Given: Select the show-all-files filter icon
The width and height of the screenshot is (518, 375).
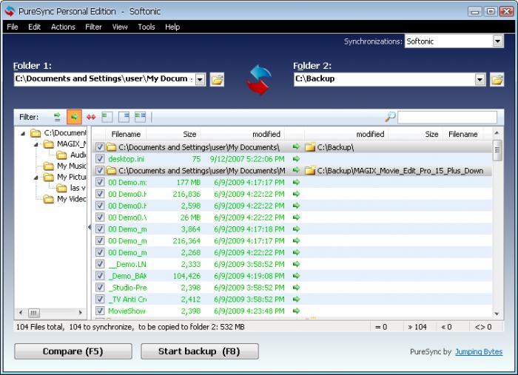Looking at the screenshot, I should pos(57,117).
